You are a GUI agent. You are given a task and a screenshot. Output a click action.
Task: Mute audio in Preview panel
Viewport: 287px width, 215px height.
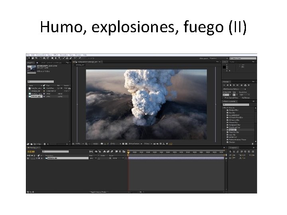pyautogui.click(x=242, y=85)
